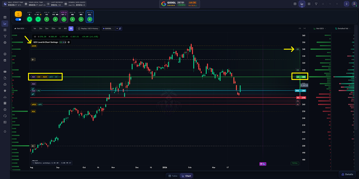
Task: Click the power logout icon in sidebar
Action: (5, 131)
